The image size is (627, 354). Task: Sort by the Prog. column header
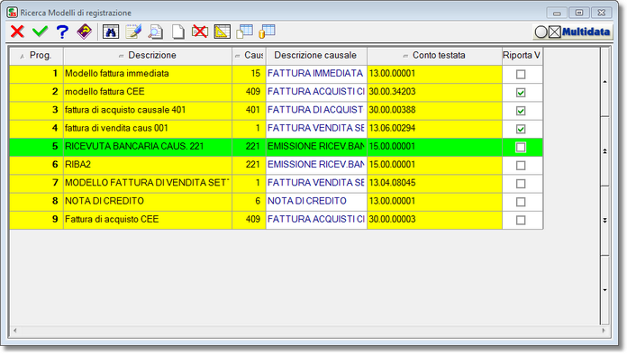point(36,56)
